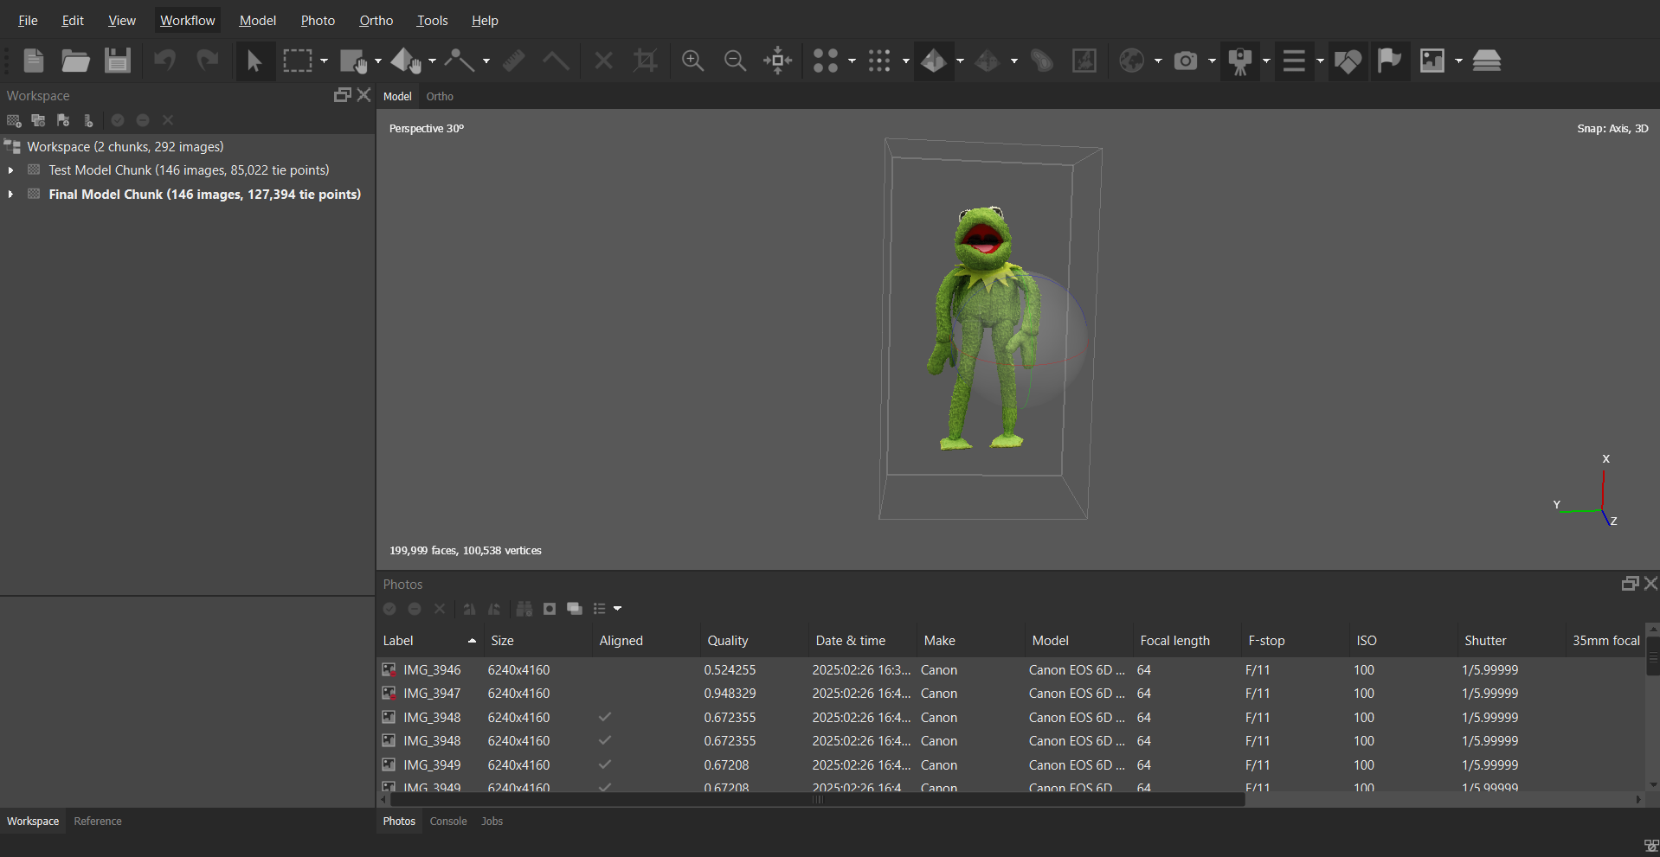
Task: Select the Ruler measurement tool
Action: click(x=514, y=61)
